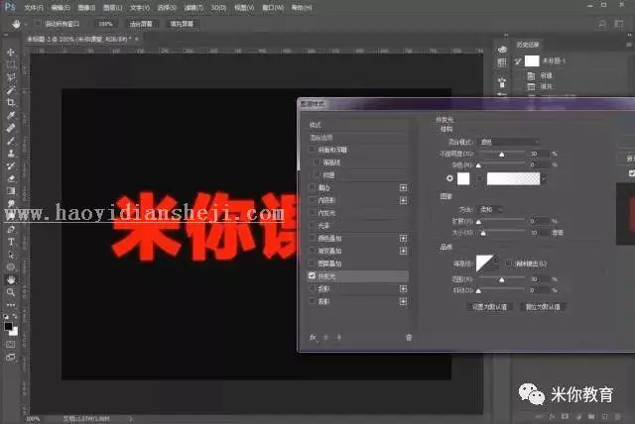The image size is (635, 424).
Task: Click the 设置为默认值 button
Action: 489,307
